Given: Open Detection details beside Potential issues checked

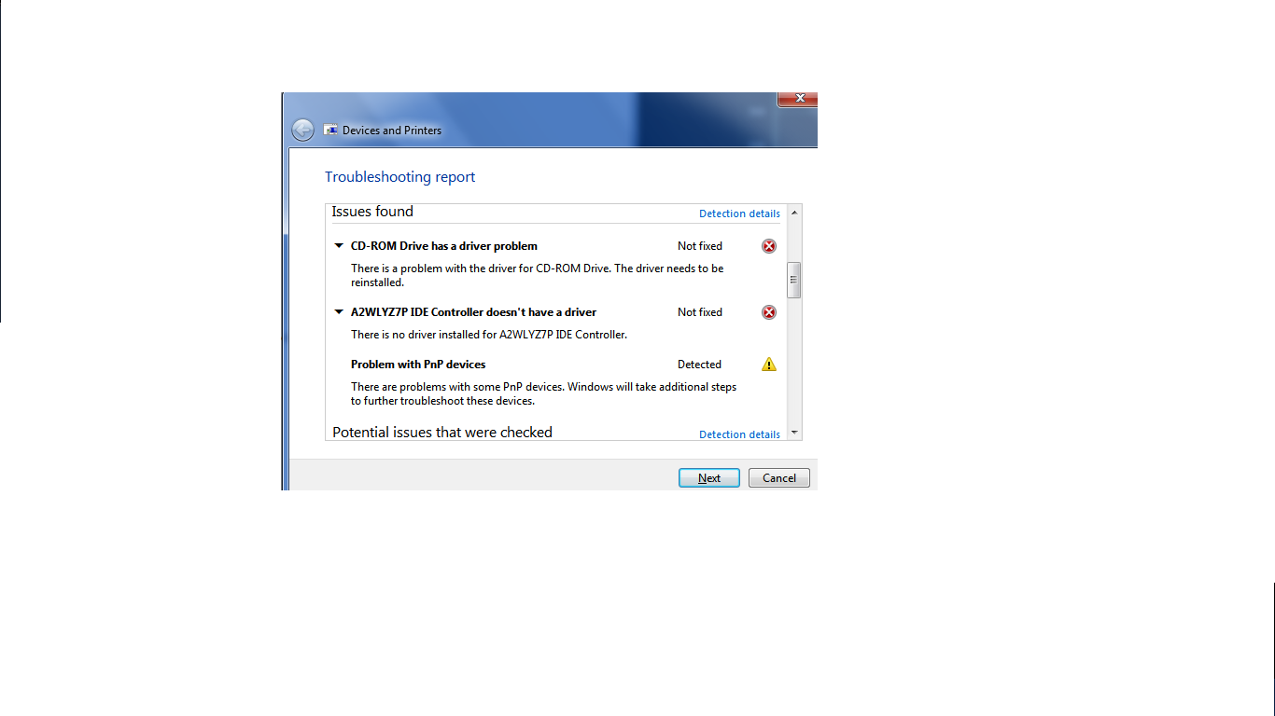Looking at the screenshot, I should pos(739,434).
